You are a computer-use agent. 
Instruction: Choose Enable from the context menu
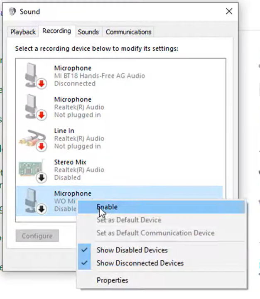click(x=107, y=207)
